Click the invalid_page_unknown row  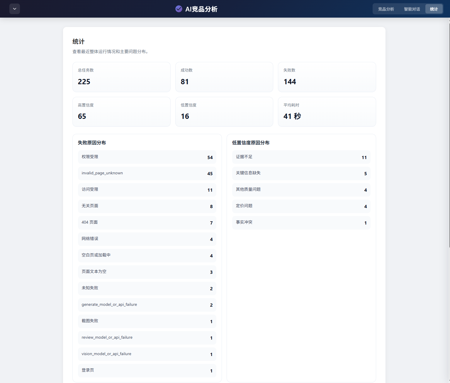tap(147, 173)
